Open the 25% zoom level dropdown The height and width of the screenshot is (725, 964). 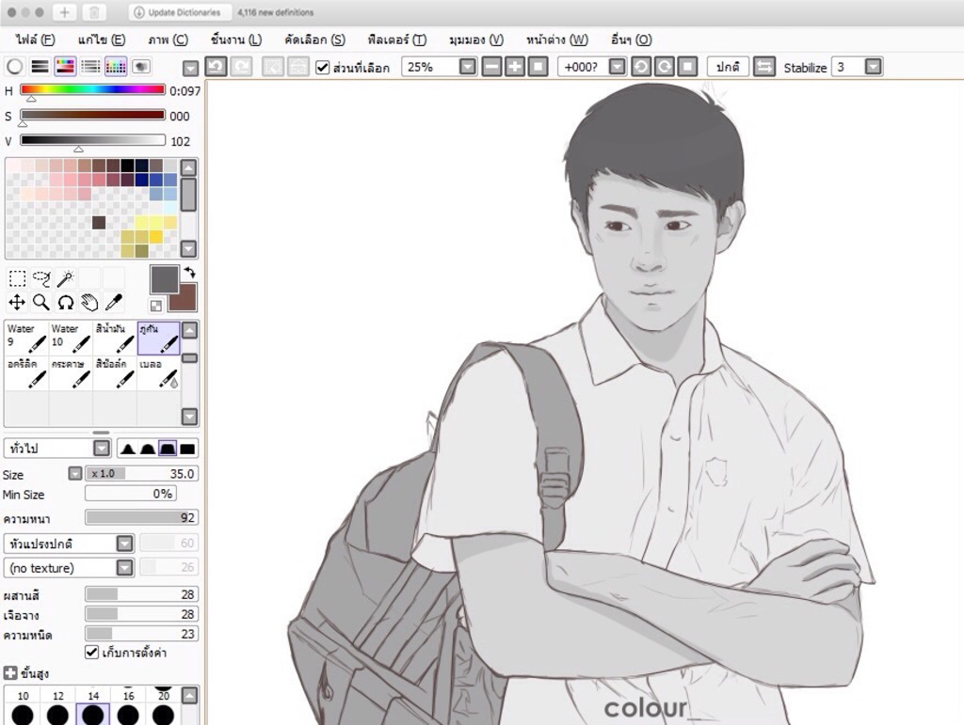tap(468, 67)
